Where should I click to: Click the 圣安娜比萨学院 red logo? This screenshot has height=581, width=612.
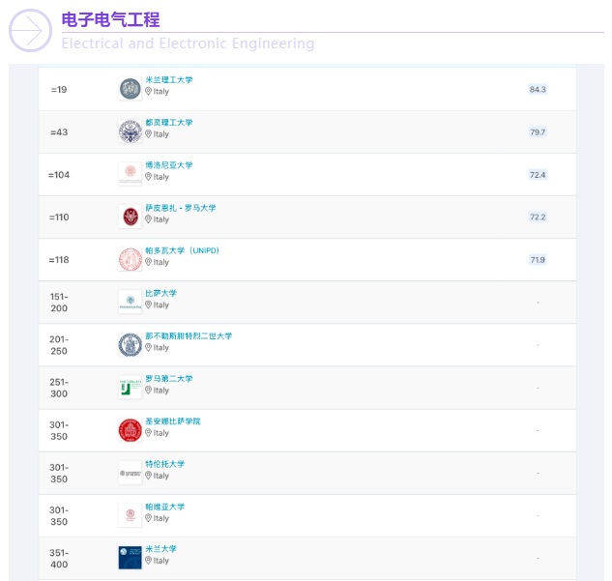[130, 430]
